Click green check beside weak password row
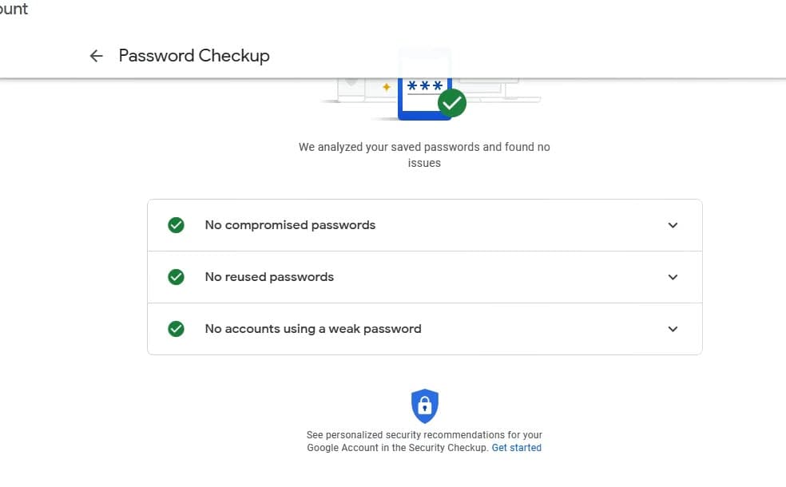Screen dimensions: 786x487 (x=177, y=329)
